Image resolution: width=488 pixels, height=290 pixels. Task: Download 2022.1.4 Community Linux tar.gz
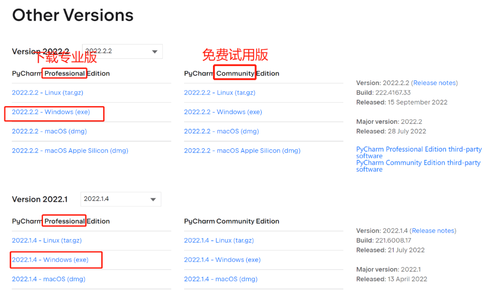pyautogui.click(x=219, y=240)
